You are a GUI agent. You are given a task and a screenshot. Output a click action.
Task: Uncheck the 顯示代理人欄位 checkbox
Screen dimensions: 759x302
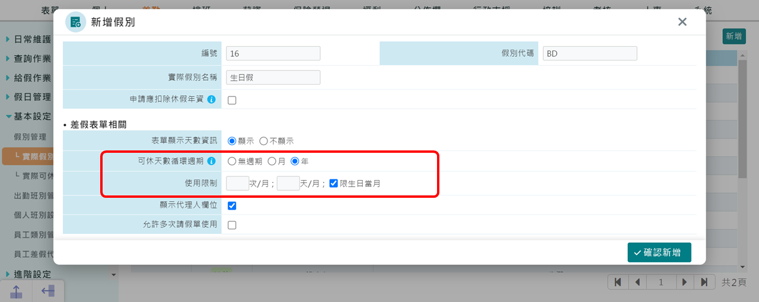(232, 205)
